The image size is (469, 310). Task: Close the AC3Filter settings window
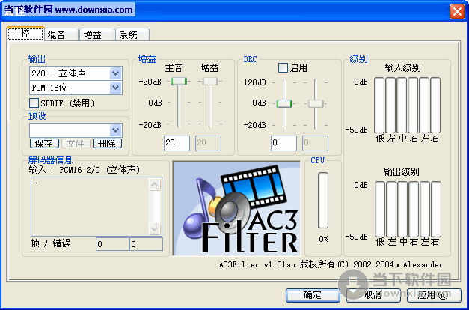pyautogui.click(x=456, y=11)
